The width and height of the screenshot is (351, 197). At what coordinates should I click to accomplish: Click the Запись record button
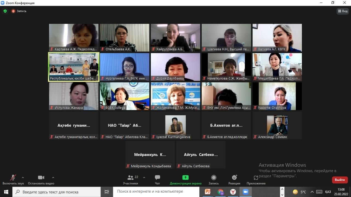click(214, 179)
